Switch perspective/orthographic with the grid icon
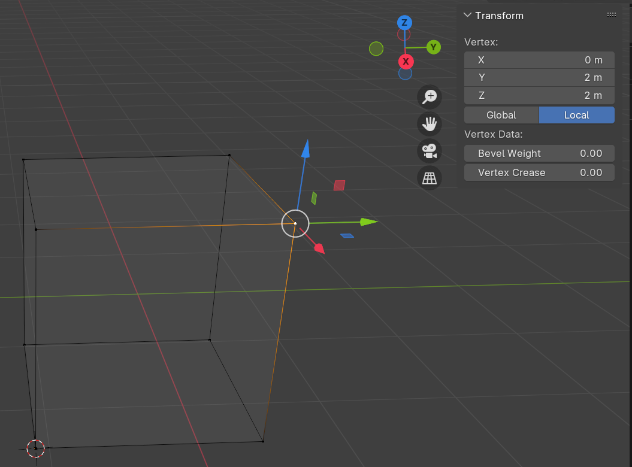Image resolution: width=632 pixels, height=467 pixels. (430, 178)
